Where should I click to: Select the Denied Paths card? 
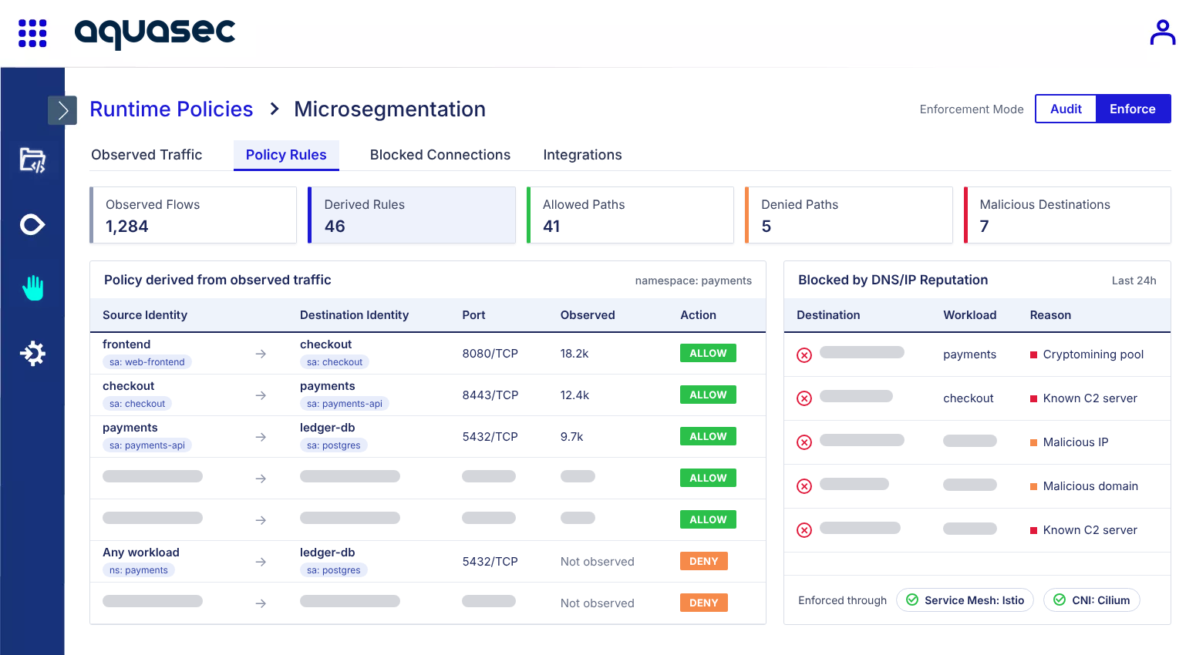coord(849,215)
